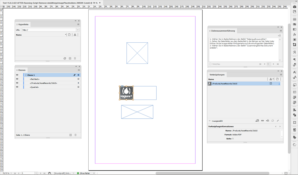Image resolution: width=298 pixels, height=175 pixels.
Task: Open Swatches panel from the dock
Action: (x=295, y=24)
